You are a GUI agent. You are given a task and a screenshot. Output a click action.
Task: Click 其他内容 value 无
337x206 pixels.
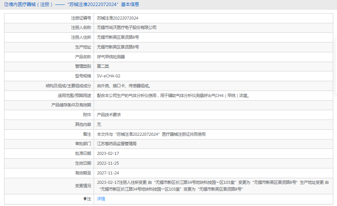pyautogui.click(x=99, y=124)
